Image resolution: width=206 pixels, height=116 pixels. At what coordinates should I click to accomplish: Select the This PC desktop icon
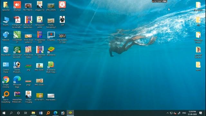6,21
